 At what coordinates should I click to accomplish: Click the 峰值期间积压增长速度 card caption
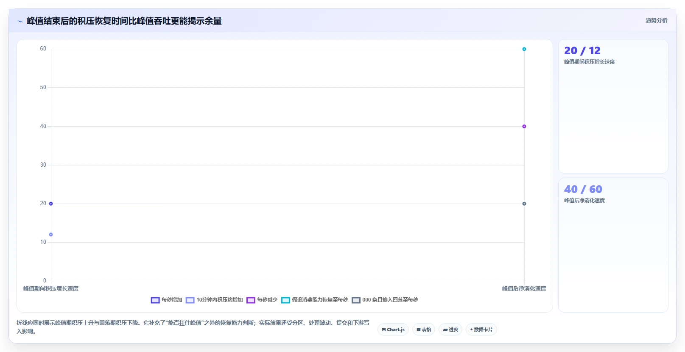[590, 62]
